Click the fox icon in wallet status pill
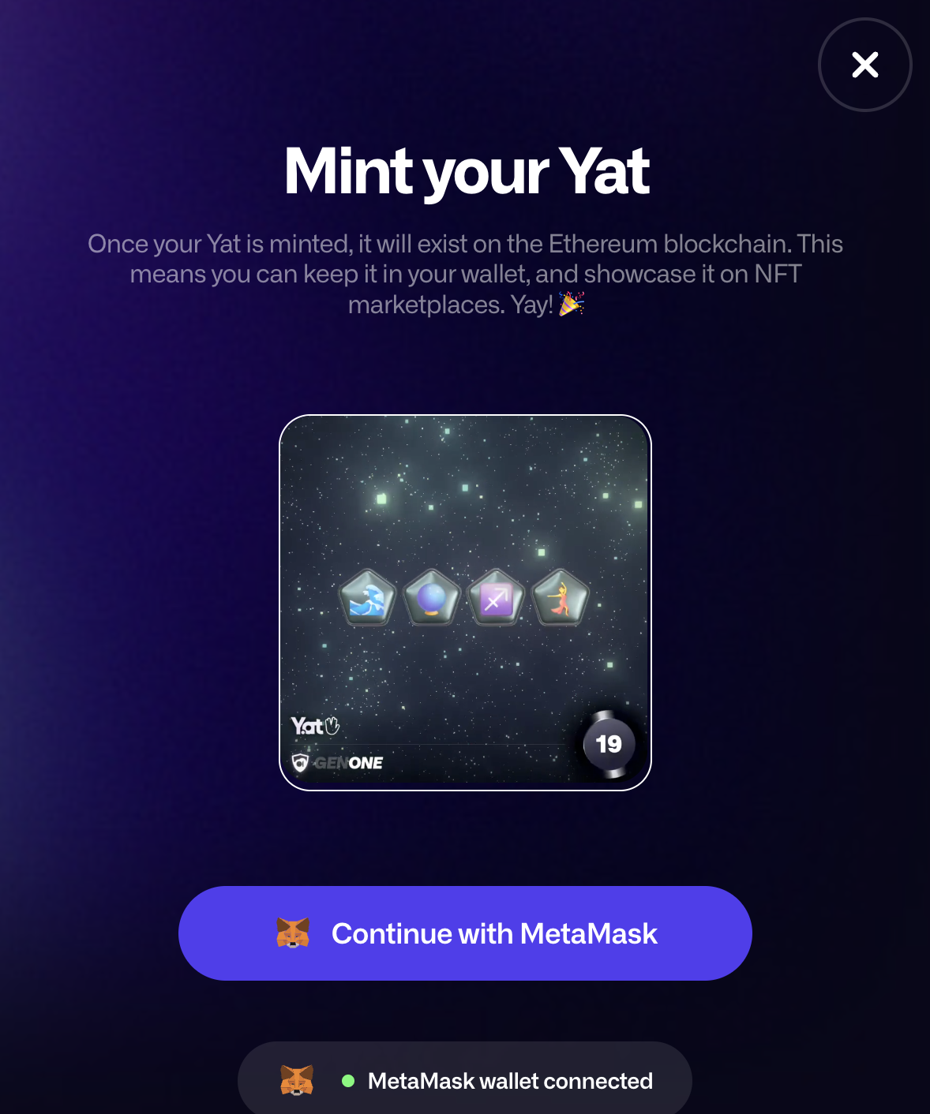930x1114 pixels. [x=297, y=1081]
